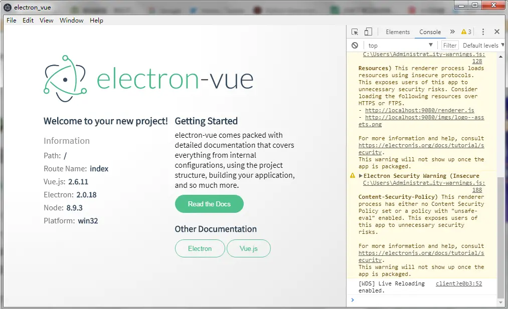
Task: Click the Electron documentation button
Action: coord(200,248)
